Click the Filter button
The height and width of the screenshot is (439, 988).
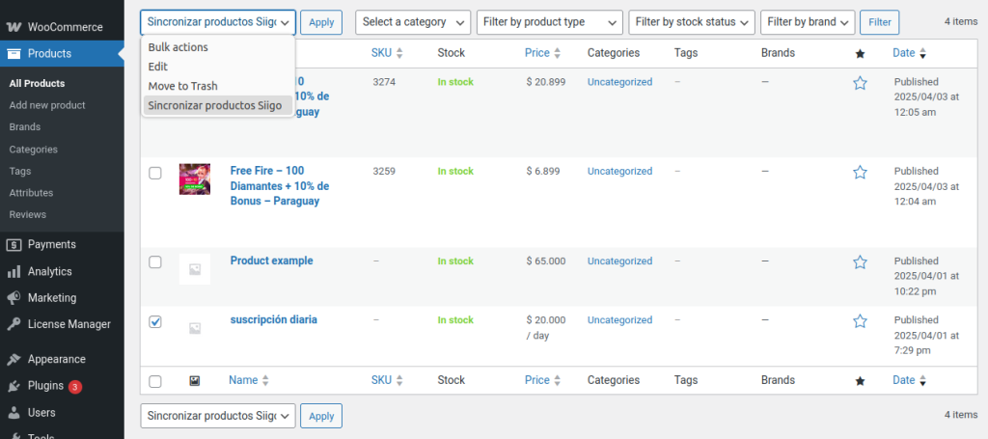point(880,22)
